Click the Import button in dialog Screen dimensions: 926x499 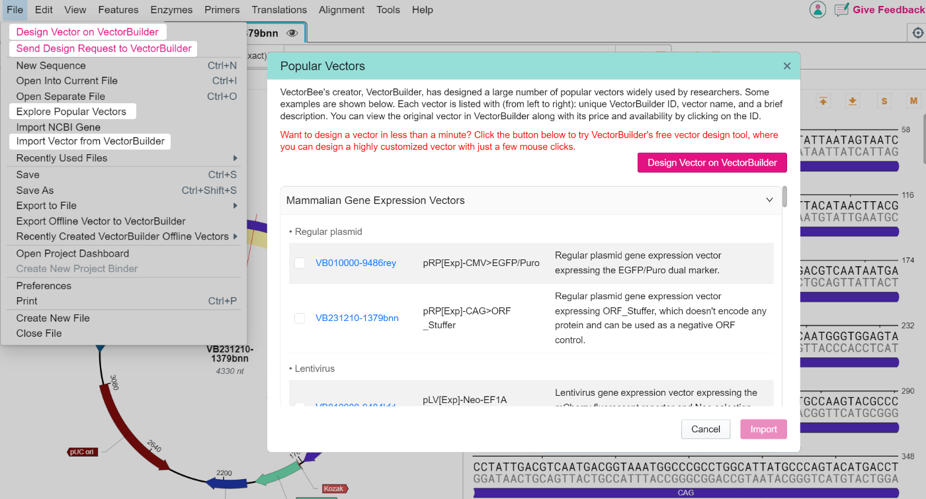tap(764, 430)
